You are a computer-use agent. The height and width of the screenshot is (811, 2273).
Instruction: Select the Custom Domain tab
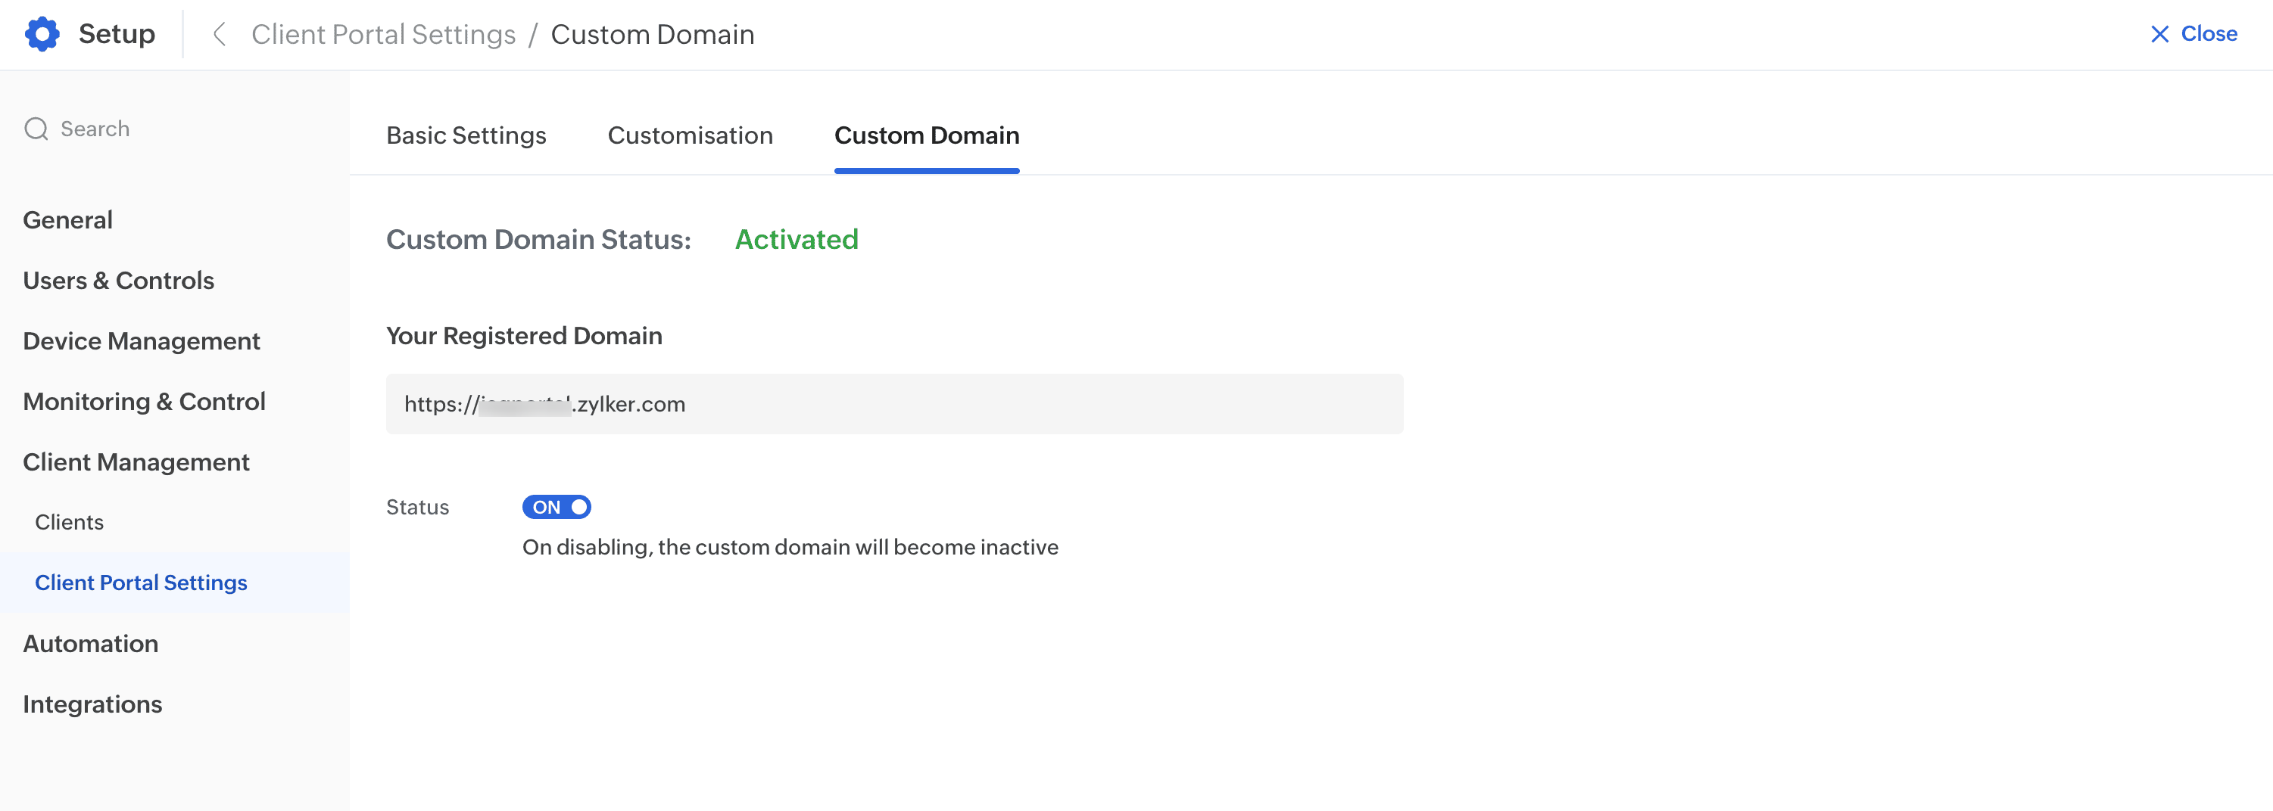tap(927, 135)
